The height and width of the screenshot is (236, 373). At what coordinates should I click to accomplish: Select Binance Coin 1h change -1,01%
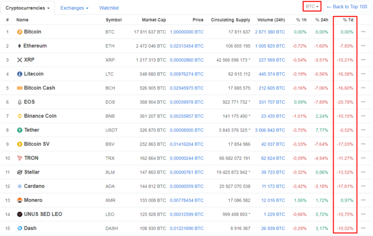[x=299, y=116]
